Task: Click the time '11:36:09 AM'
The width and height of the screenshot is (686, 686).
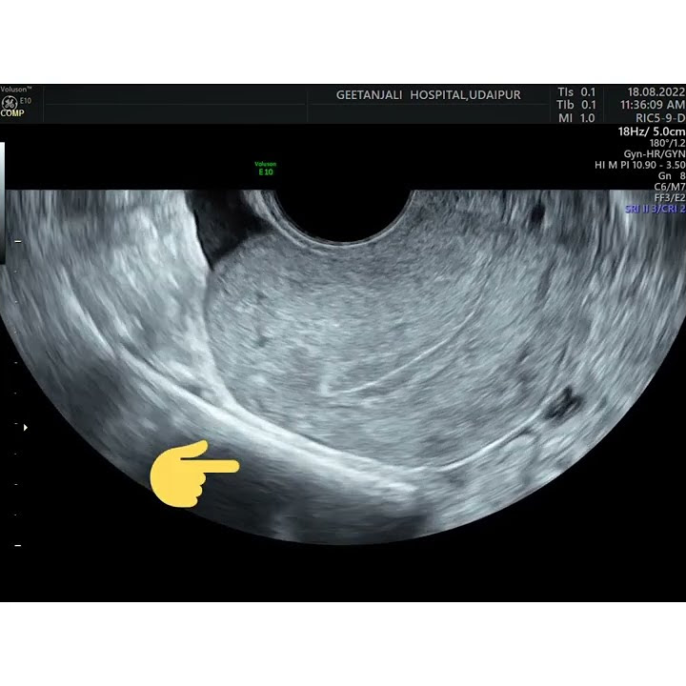Action: tap(653, 105)
